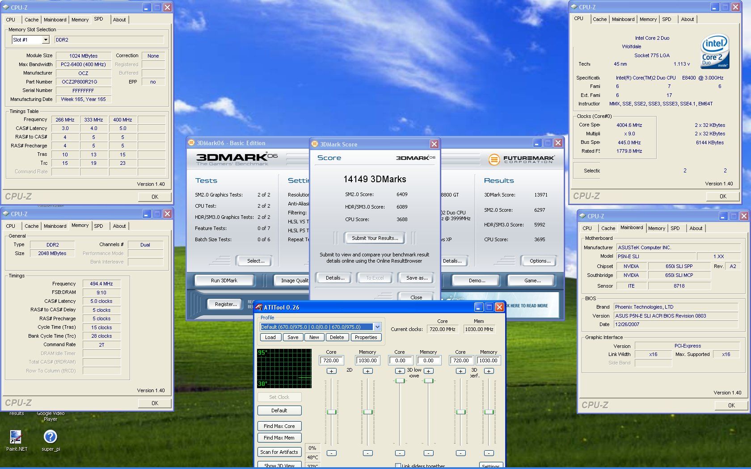Screen dimensions: 751x469
Task: Click the ATITool Default button
Action: (279, 410)
